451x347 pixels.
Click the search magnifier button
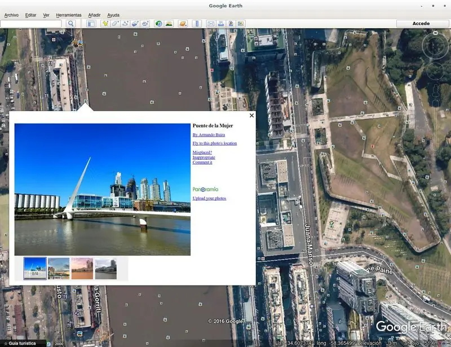71,24
